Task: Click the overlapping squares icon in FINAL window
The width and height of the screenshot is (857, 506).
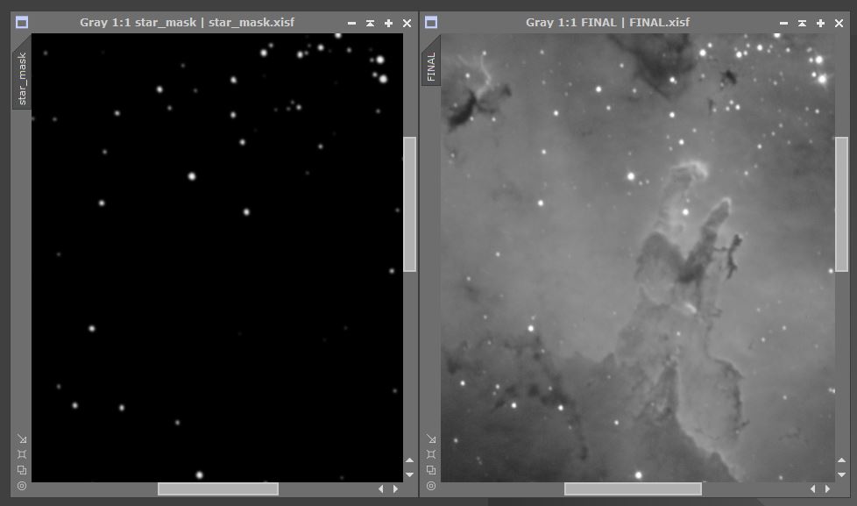Action: point(431,470)
